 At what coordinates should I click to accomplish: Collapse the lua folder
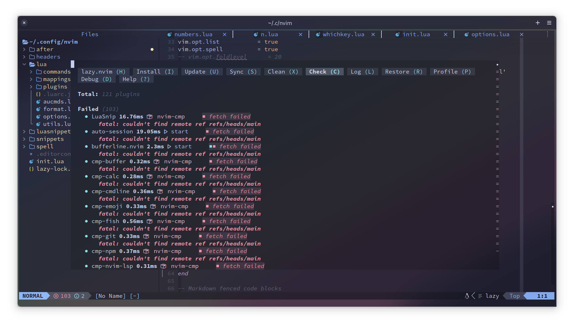click(x=24, y=64)
